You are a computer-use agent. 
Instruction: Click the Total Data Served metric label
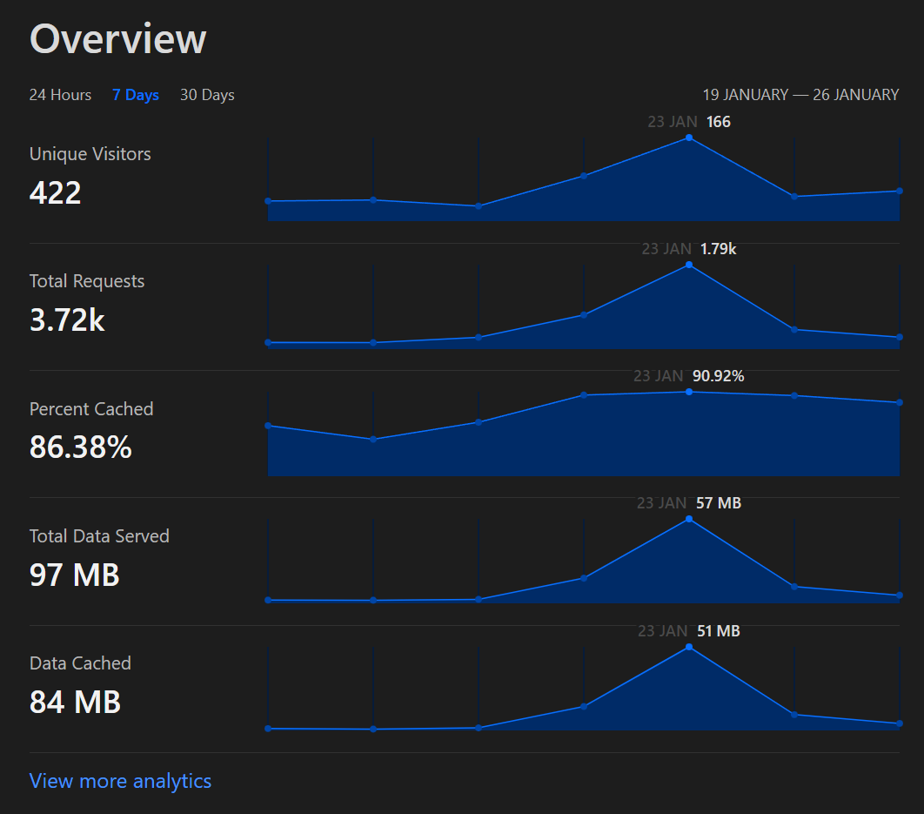(98, 536)
